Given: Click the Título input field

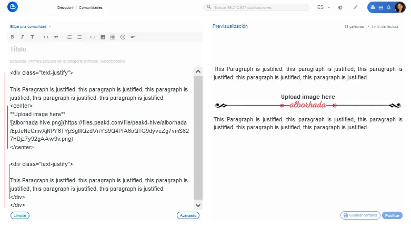Looking at the screenshot, I should 105,49.
